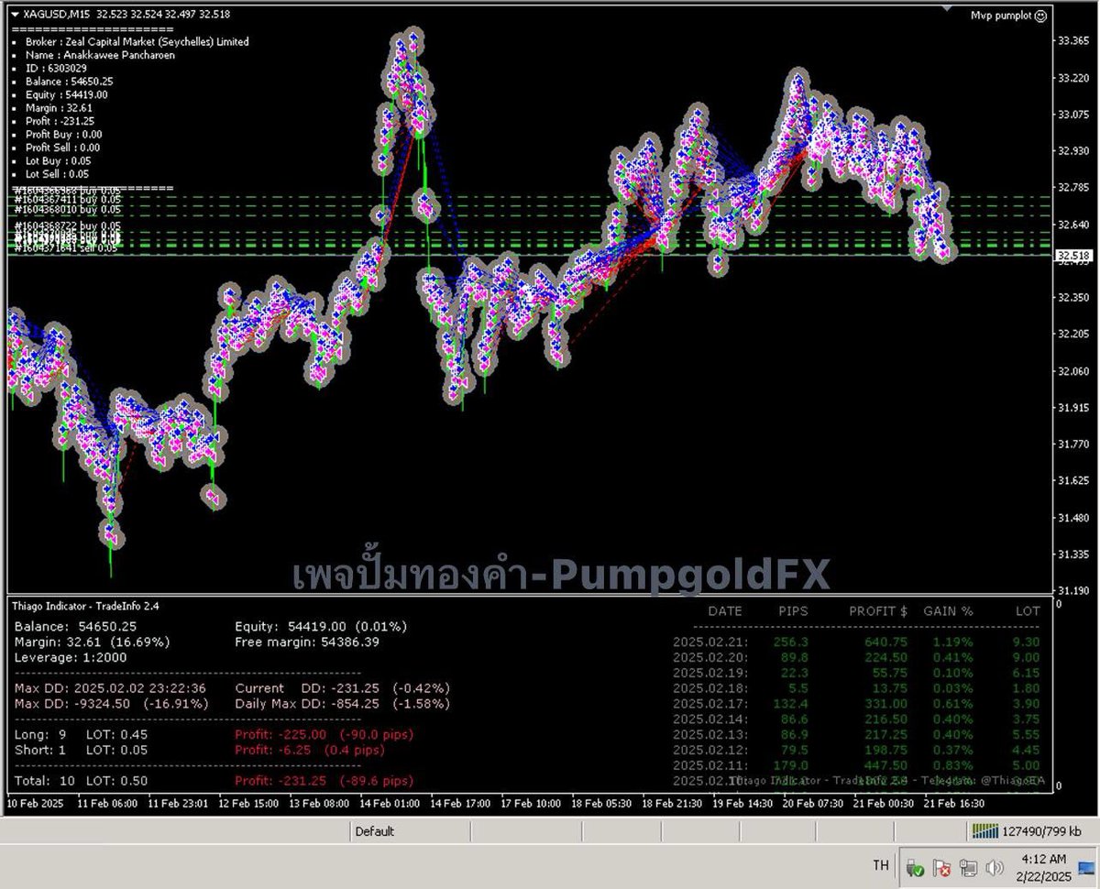Click the 2025.02.21 row in the daily table

[856, 642]
